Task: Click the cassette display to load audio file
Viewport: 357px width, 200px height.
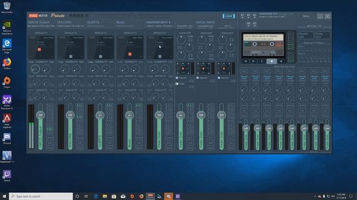Action: 263,44
